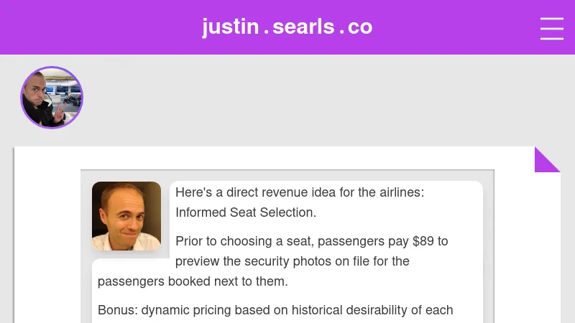575x323 pixels.
Task: Click the circular profile avatar with purple ring
Action: point(52,98)
